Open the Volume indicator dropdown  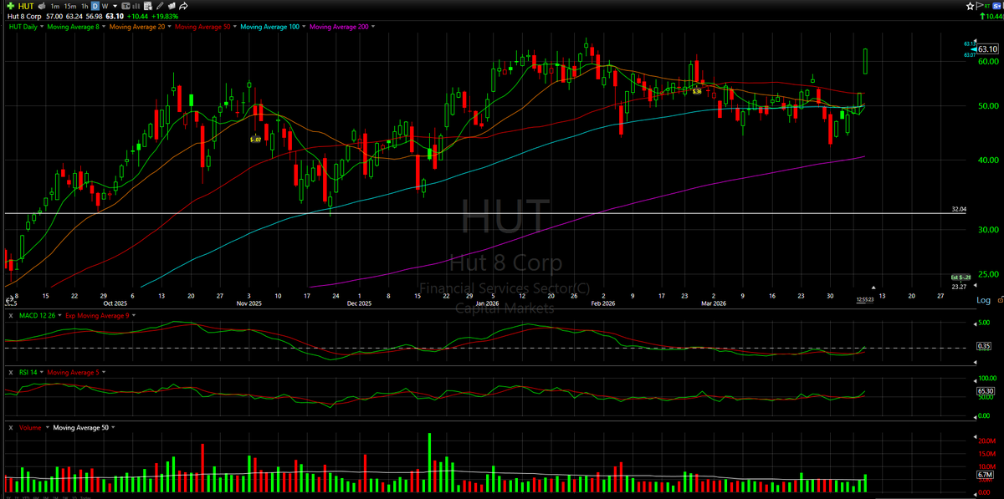point(47,427)
